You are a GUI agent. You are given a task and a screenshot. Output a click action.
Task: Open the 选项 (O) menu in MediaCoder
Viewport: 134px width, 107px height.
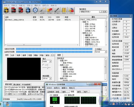[46, 6]
